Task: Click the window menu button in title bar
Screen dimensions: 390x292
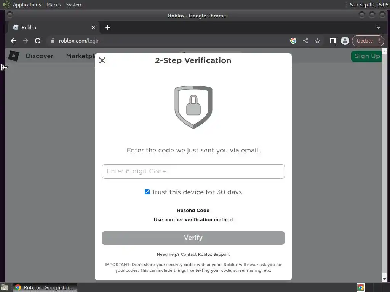Action: [10, 15]
